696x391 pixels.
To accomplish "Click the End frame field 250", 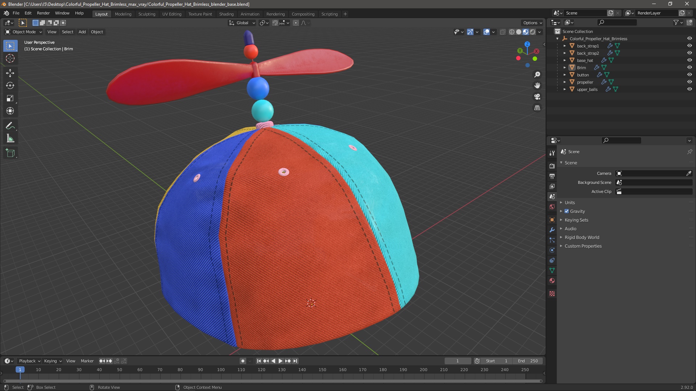I will click(528, 361).
